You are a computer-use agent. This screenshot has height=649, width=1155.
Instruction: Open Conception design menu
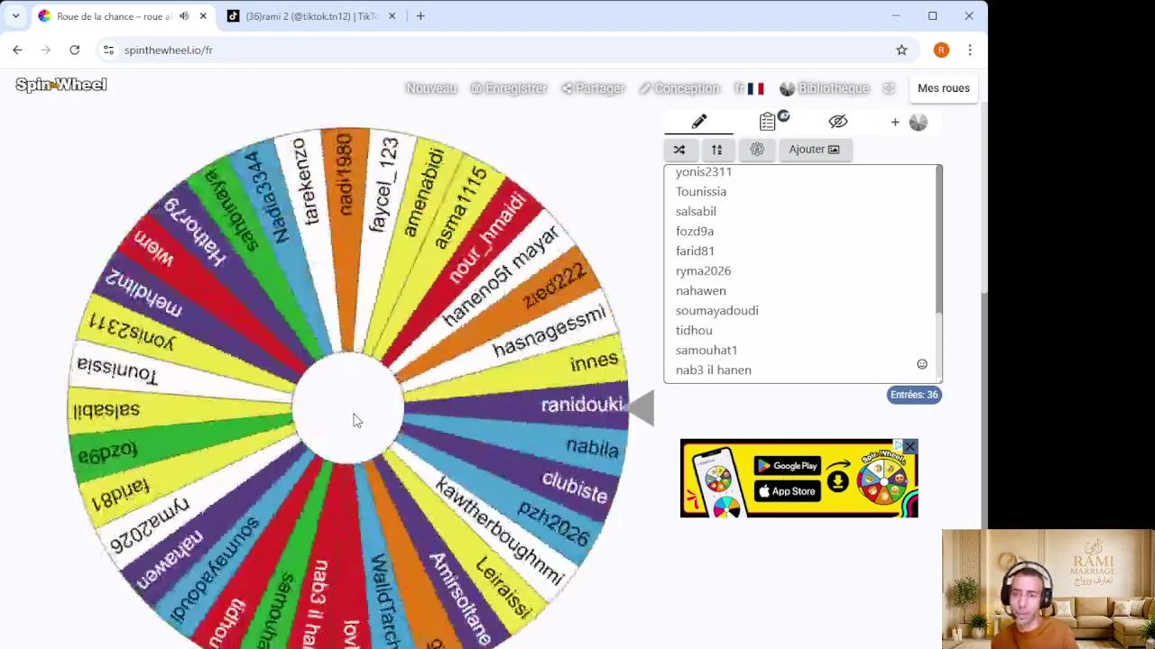pos(679,88)
